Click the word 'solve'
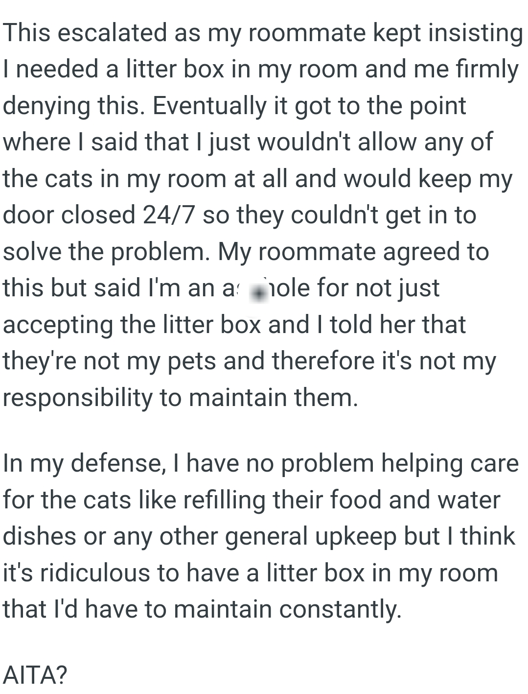 32,252
